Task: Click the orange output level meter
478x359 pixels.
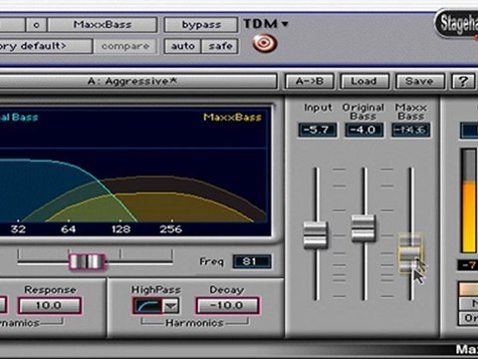Action: [469, 200]
